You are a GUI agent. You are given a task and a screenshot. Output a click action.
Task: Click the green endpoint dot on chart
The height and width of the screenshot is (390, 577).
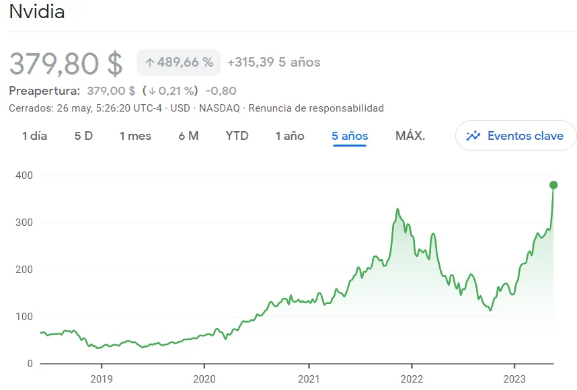click(x=553, y=185)
